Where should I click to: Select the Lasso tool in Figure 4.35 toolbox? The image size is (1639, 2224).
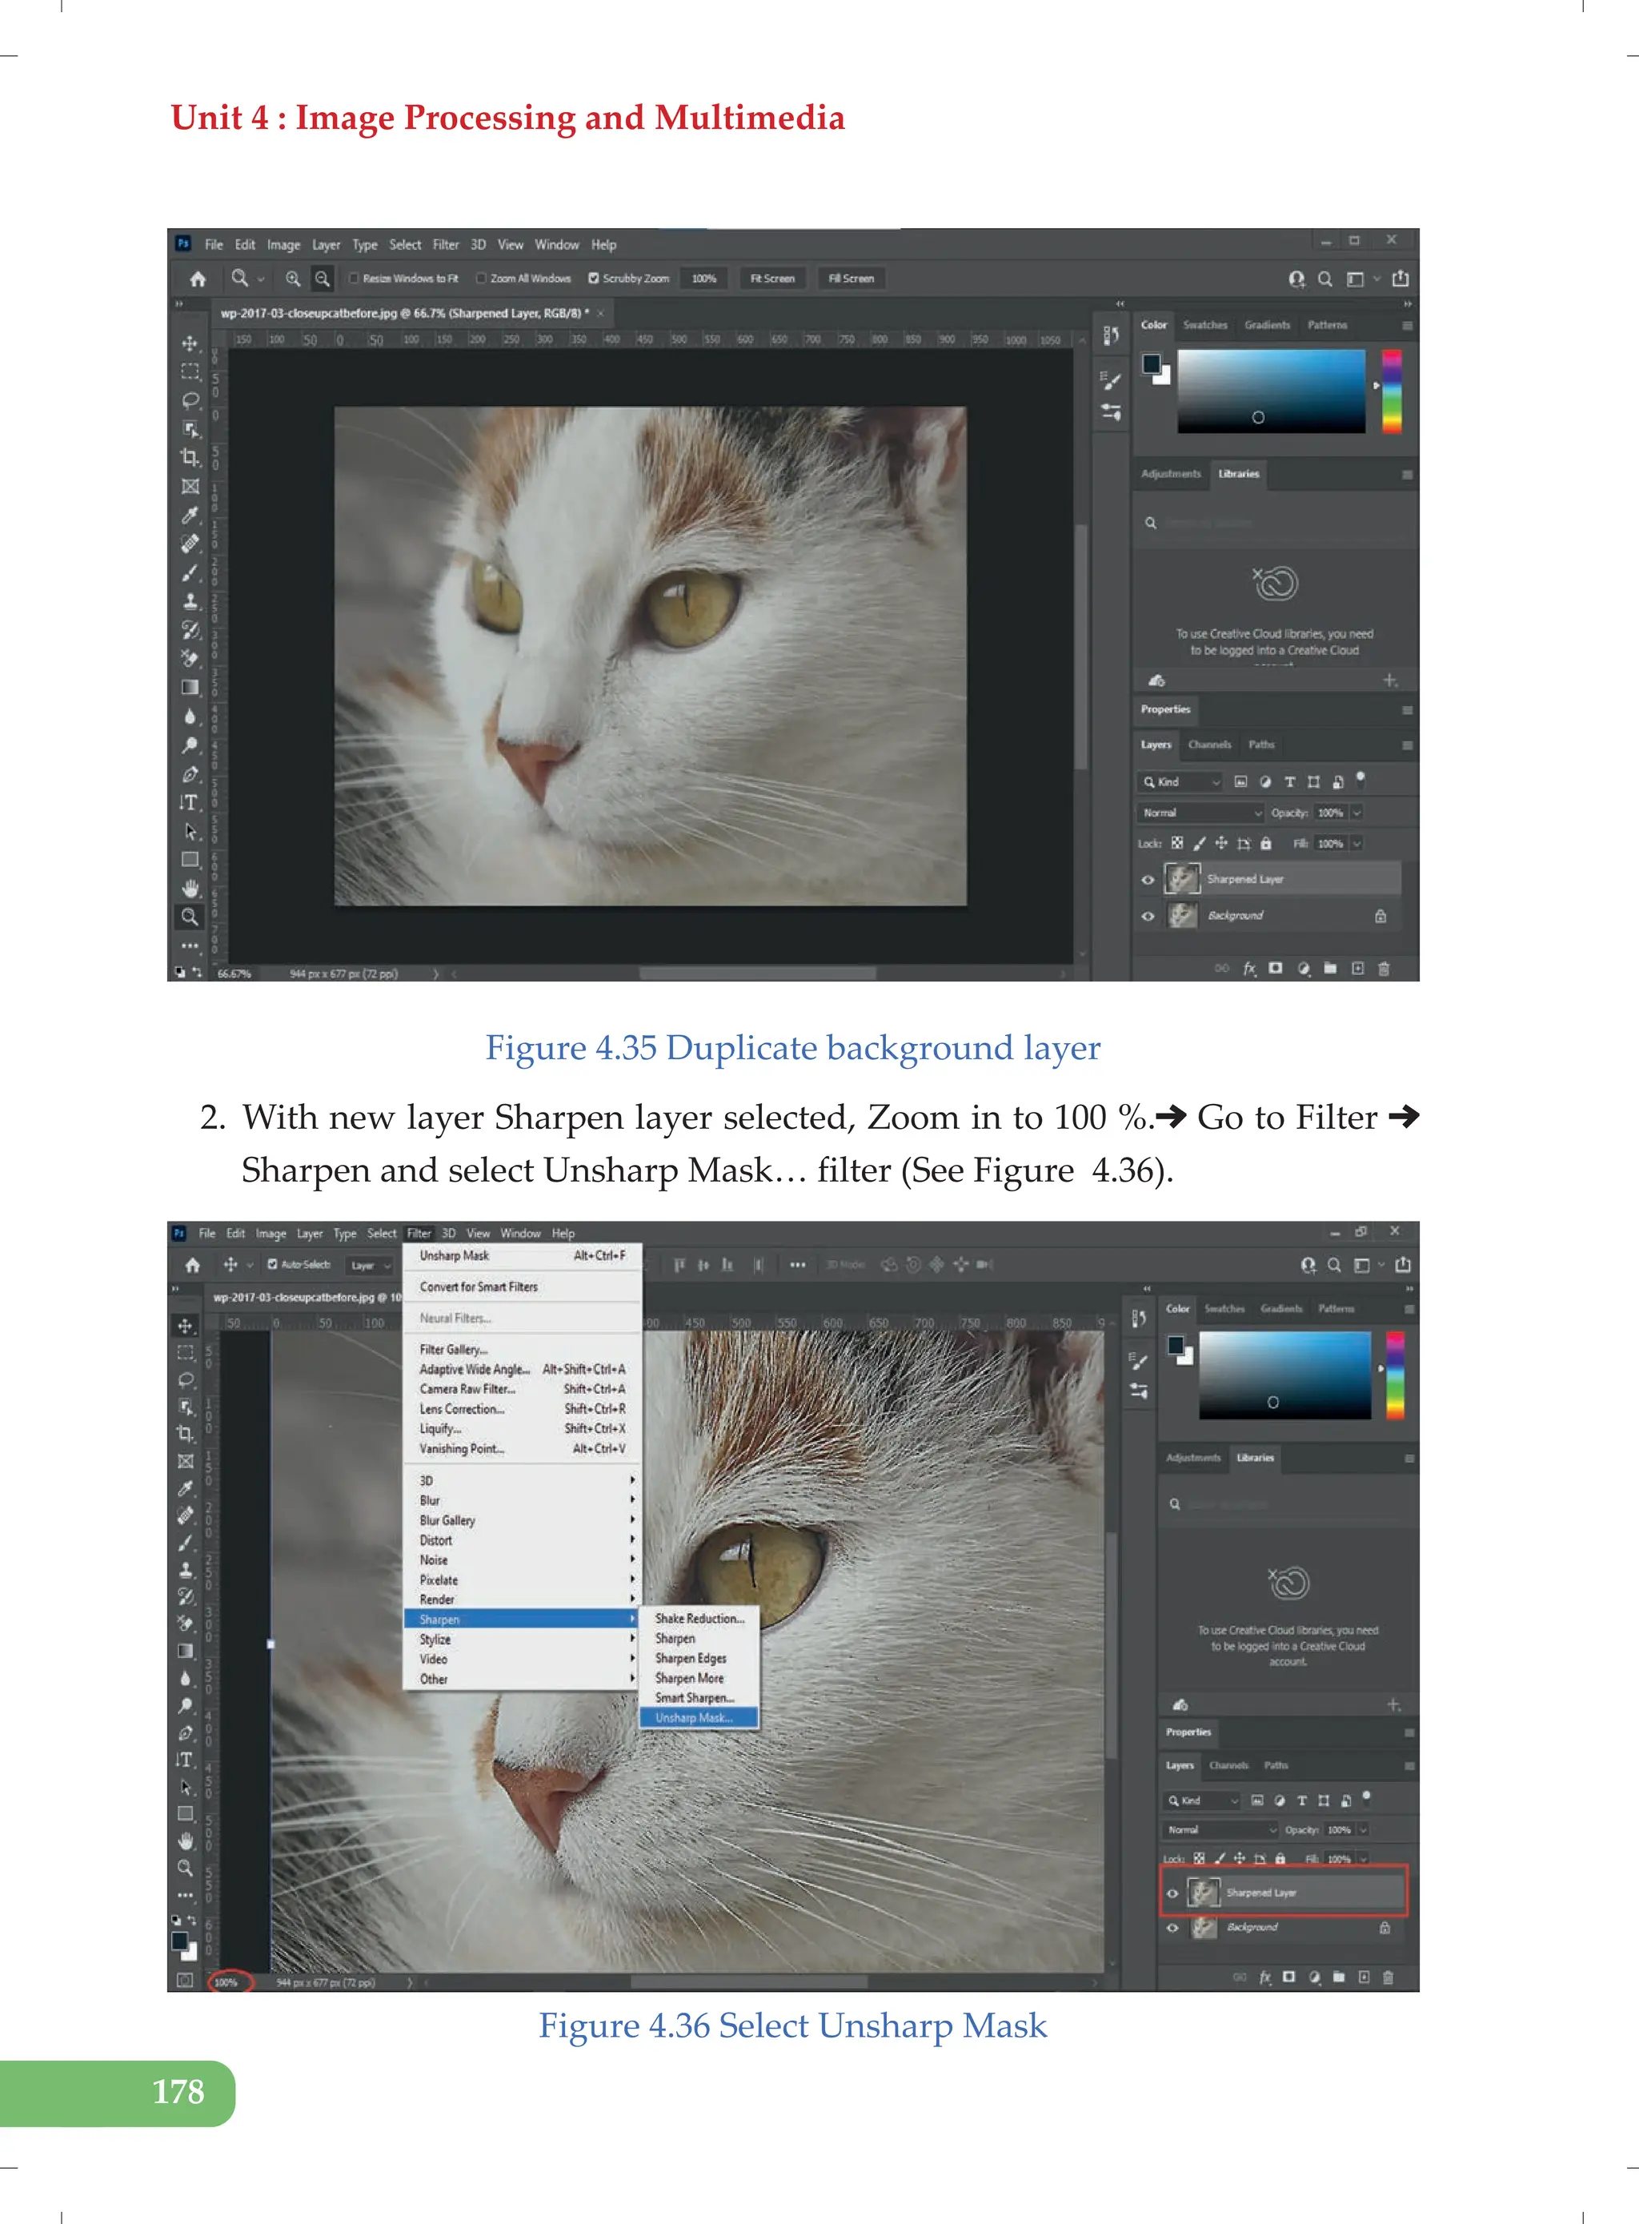tap(190, 400)
